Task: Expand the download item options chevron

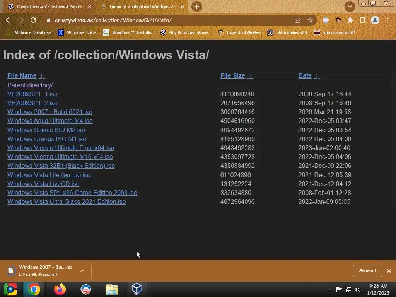Action: pyautogui.click(x=82, y=271)
